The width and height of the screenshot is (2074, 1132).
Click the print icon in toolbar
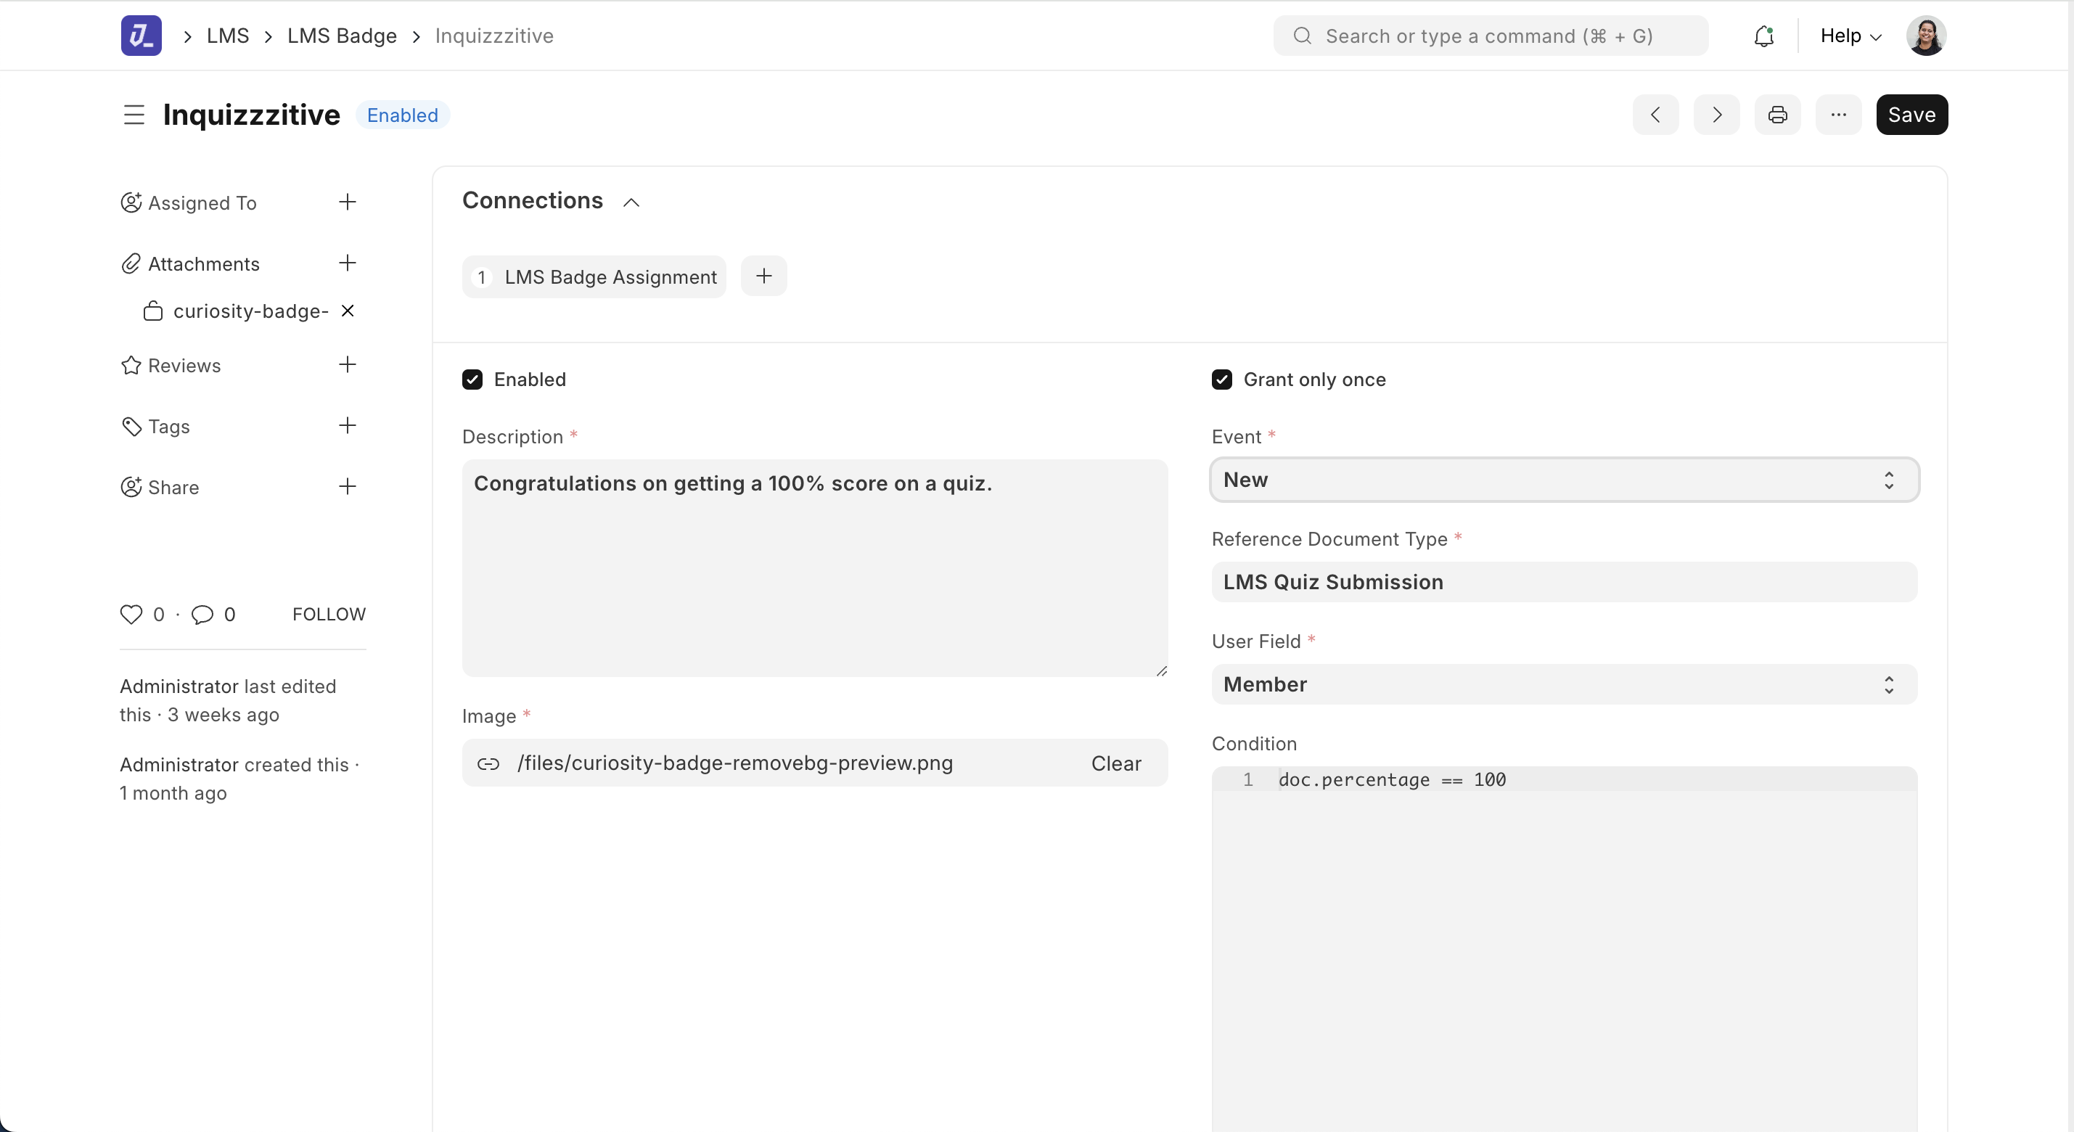(1779, 115)
